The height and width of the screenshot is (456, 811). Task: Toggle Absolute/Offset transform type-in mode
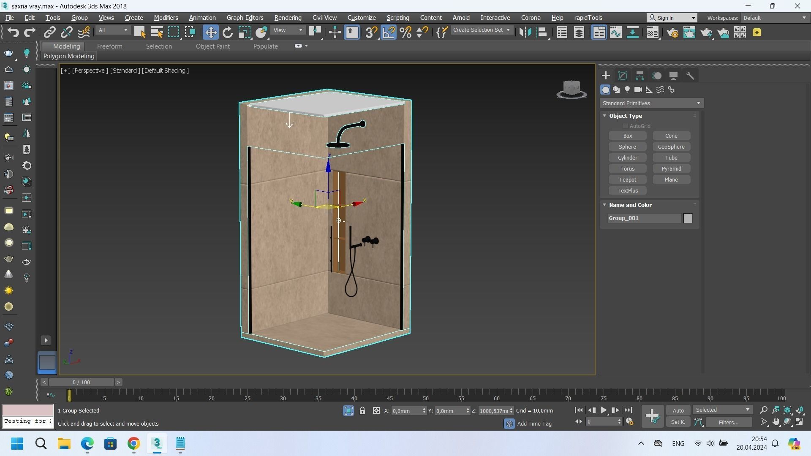(x=376, y=411)
